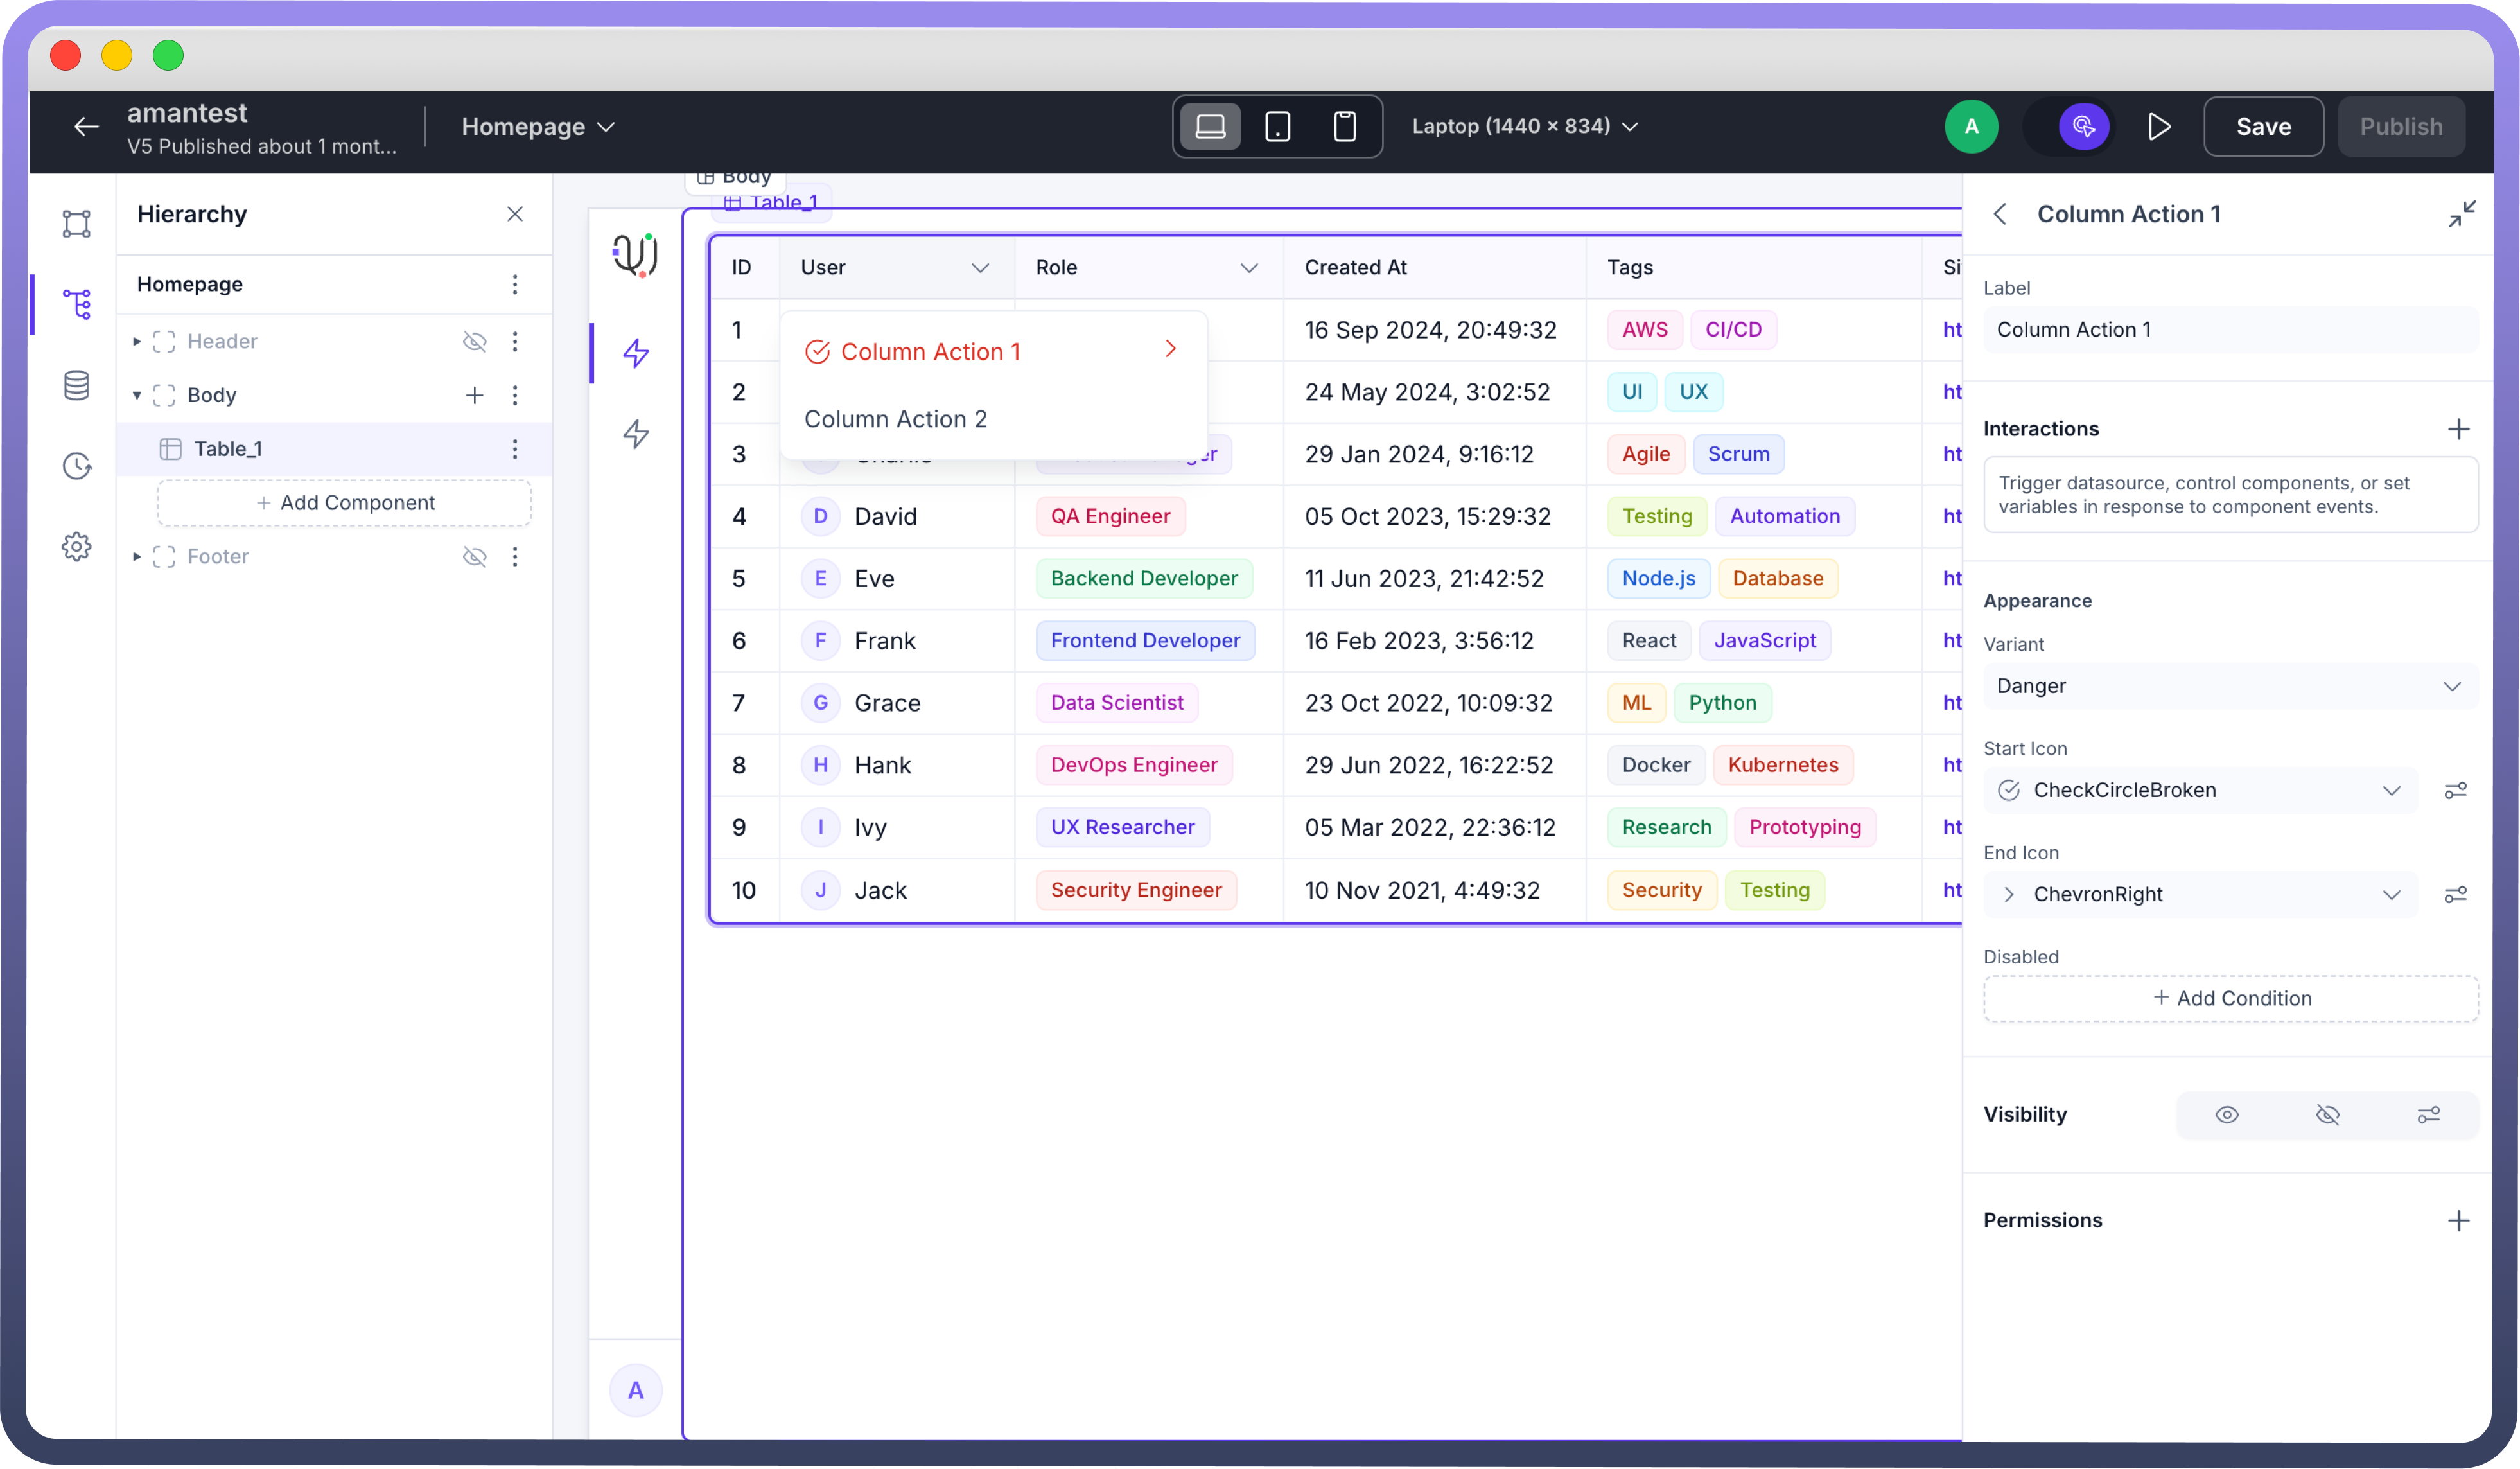Switch to mobile device view
2520x1469 pixels.
pos(1344,127)
